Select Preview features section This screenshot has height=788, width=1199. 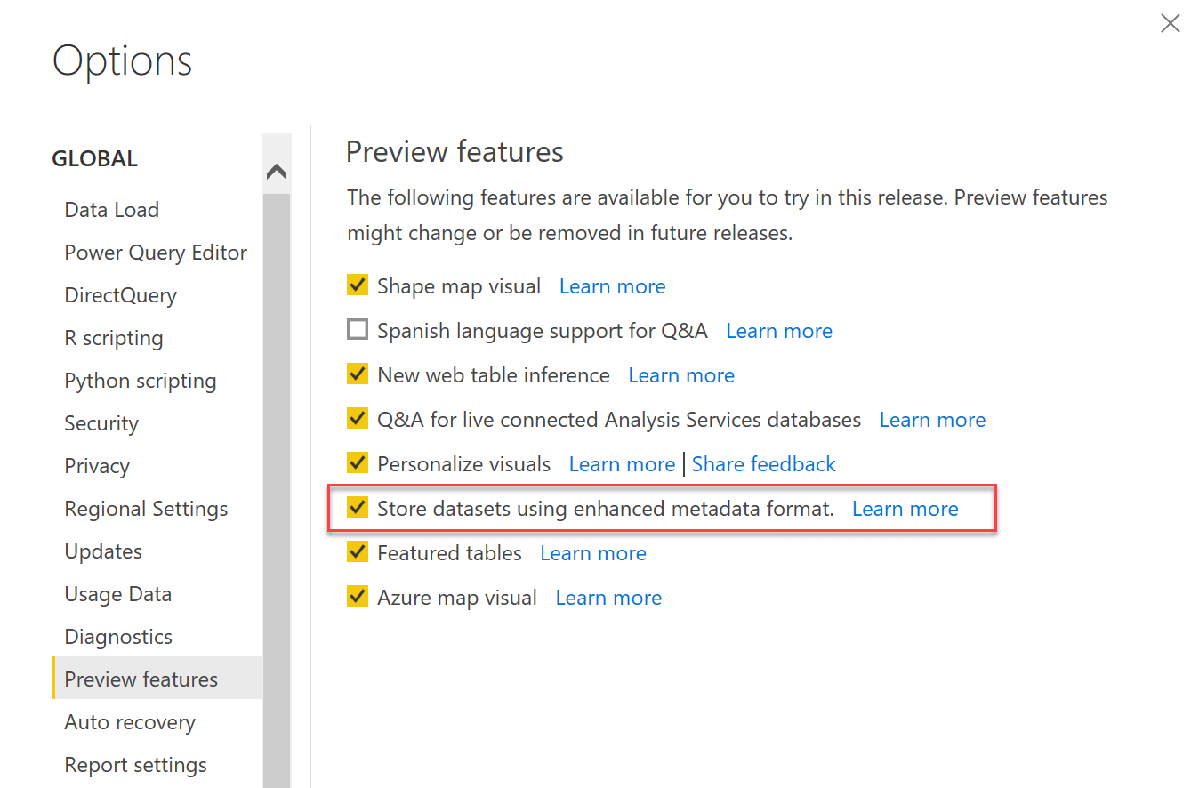[157, 679]
